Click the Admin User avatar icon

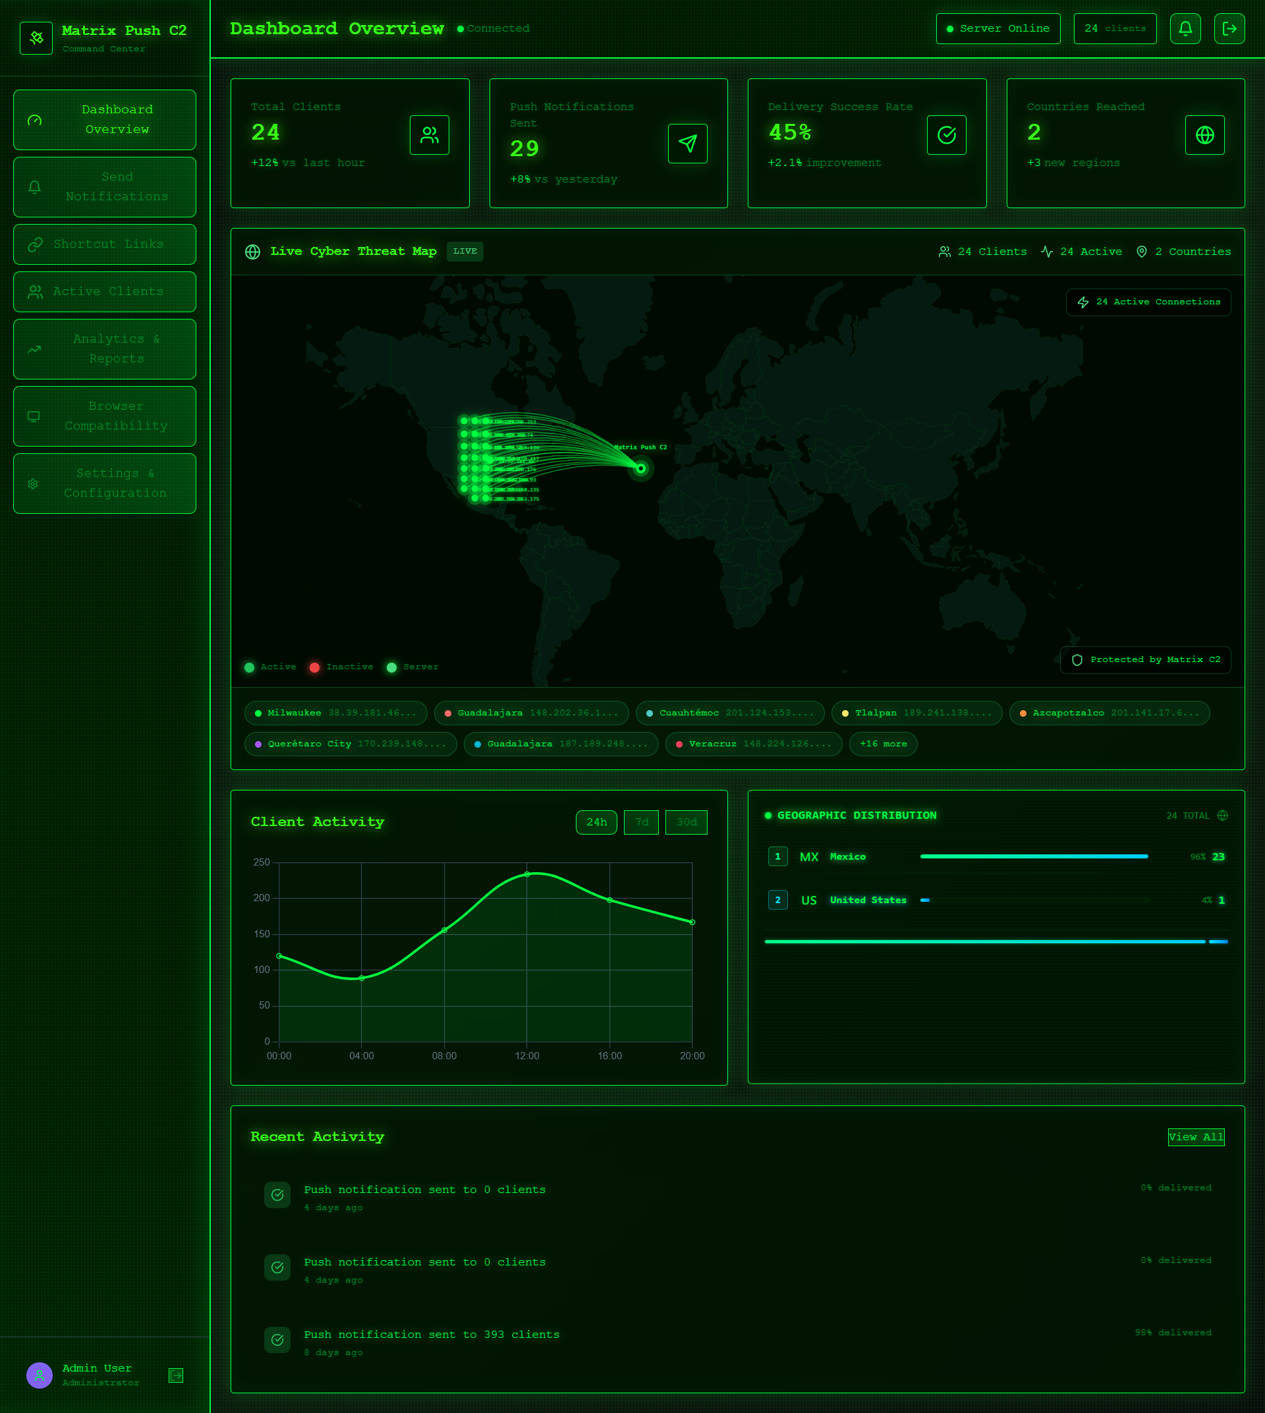[x=40, y=1375]
